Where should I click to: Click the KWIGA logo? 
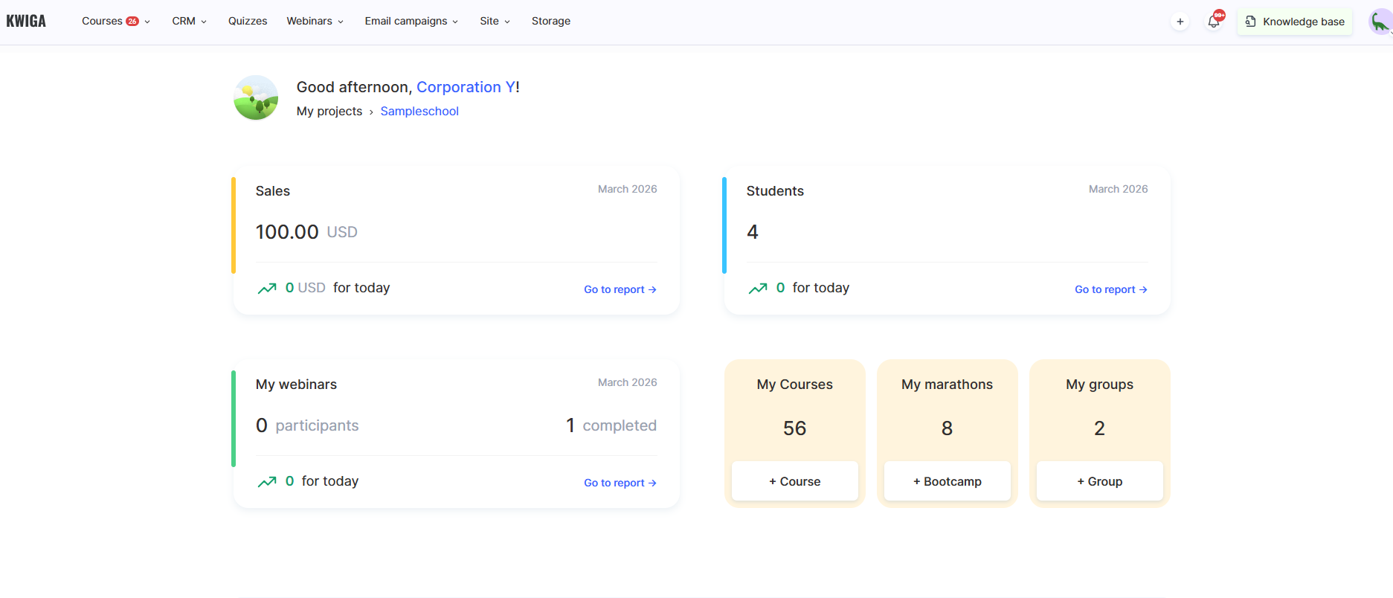pyautogui.click(x=26, y=21)
